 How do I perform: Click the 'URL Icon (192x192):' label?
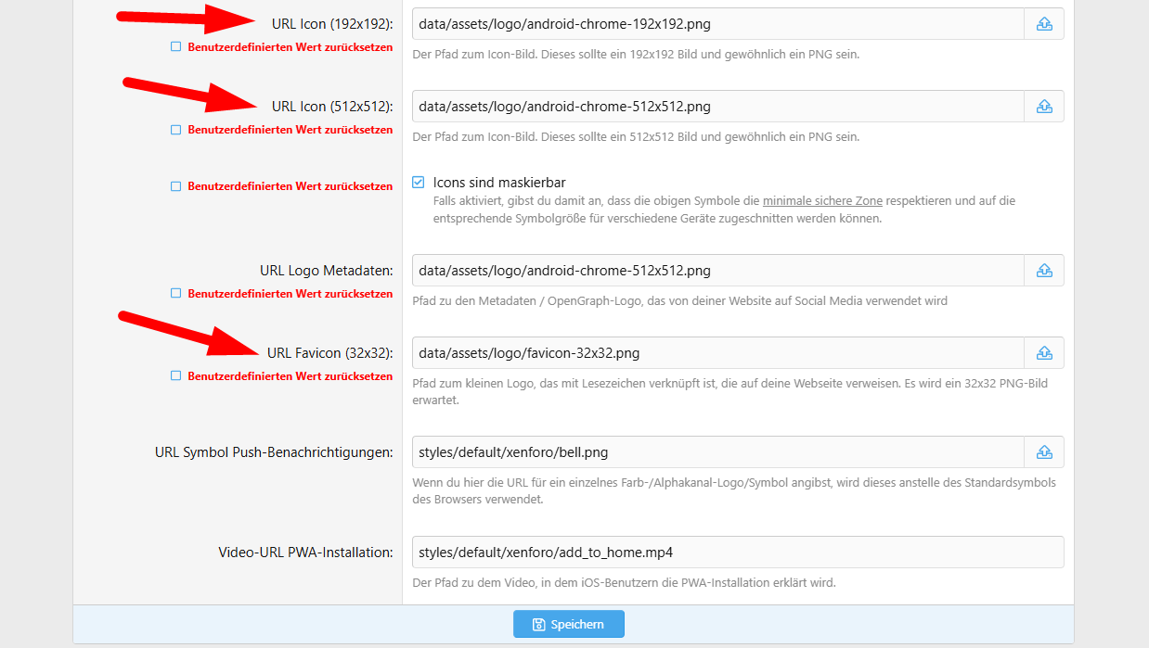click(x=332, y=24)
